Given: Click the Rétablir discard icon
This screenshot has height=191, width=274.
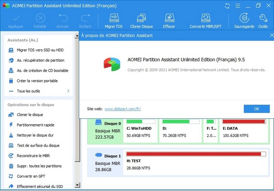Looking at the screenshot, I should [x=40, y=18].
